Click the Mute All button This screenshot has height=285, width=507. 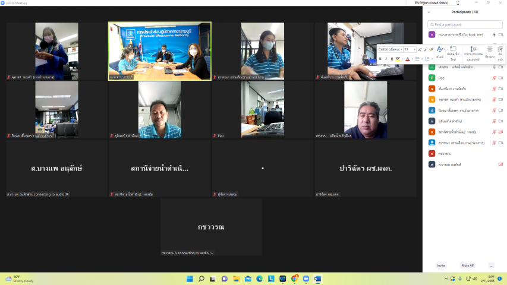click(467, 265)
